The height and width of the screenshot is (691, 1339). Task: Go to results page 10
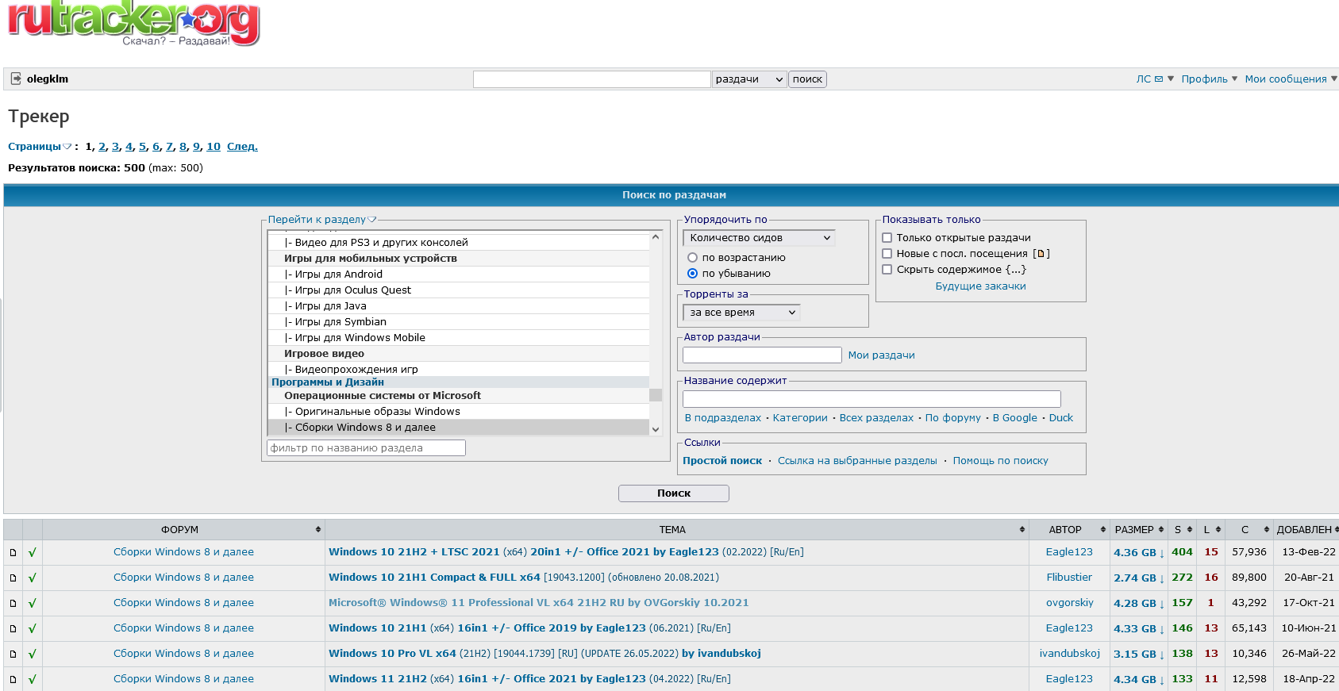214,147
